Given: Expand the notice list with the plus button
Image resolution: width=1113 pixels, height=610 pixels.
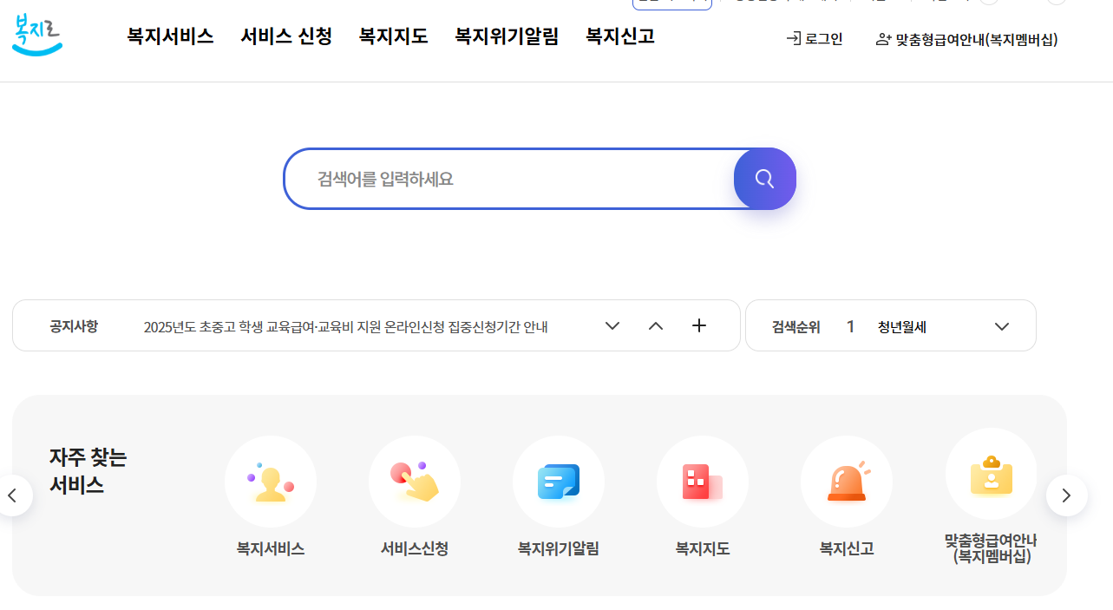Looking at the screenshot, I should tap(699, 325).
